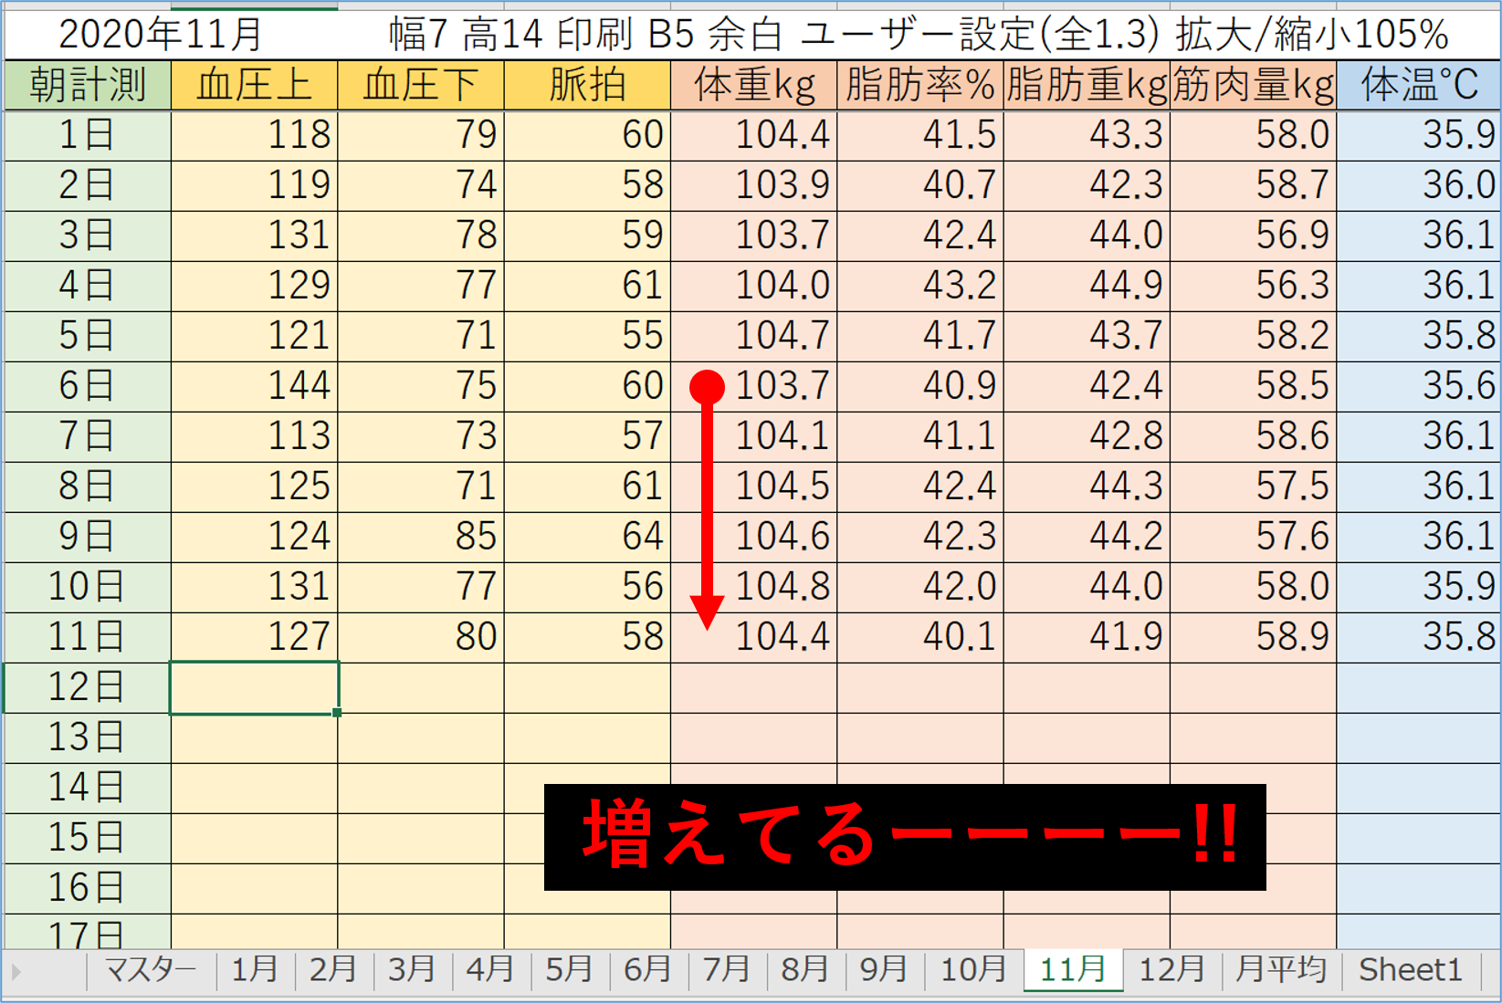Select the 朝計測 header cell
Screen dimensions: 1502x1003
click(88, 85)
